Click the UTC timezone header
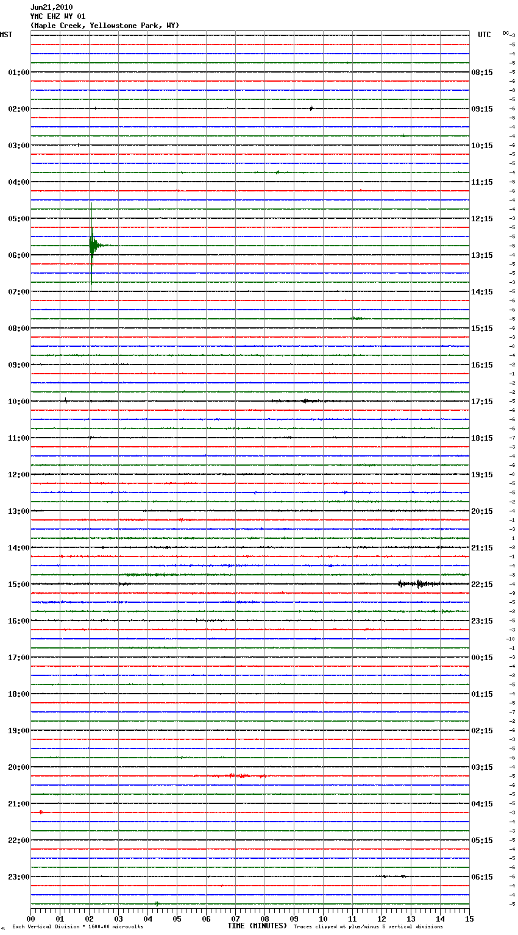The width and height of the screenshot is (518, 935). [484, 35]
